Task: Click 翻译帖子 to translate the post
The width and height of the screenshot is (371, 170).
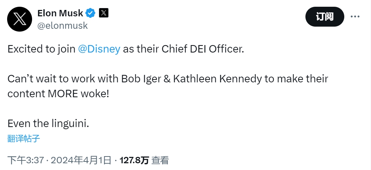Action: [x=24, y=138]
